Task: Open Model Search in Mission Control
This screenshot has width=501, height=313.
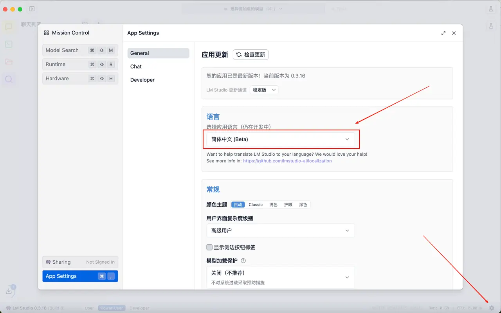Action: coord(80,50)
